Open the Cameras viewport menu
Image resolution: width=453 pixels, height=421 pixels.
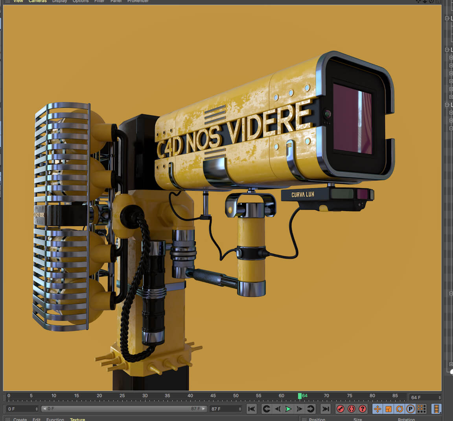click(x=38, y=1)
